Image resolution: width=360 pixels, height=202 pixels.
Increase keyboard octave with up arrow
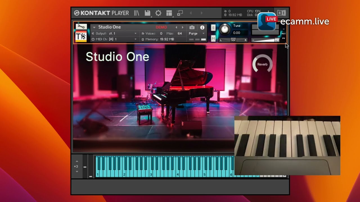pos(76,161)
